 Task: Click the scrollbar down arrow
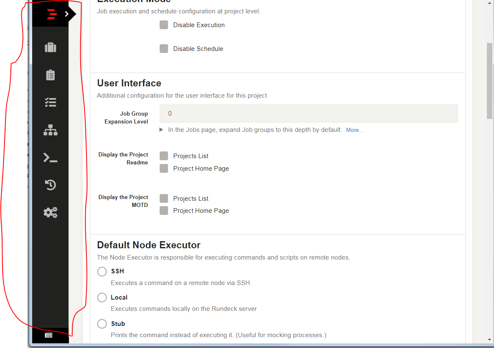pos(489,340)
